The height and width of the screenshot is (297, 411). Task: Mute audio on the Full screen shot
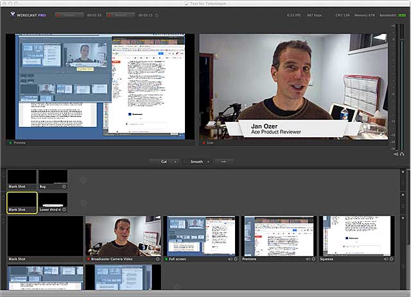228,259
